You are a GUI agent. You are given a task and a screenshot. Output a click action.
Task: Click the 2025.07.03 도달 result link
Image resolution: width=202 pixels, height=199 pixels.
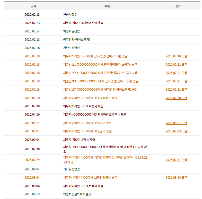pyautogui.click(x=176, y=131)
